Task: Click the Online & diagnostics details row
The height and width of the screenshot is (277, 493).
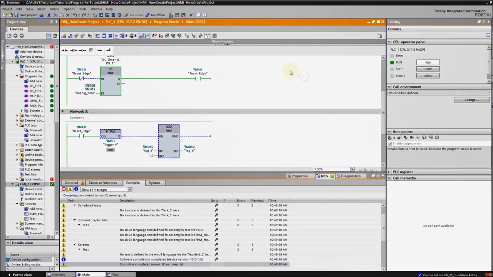Action: [x=26, y=265]
